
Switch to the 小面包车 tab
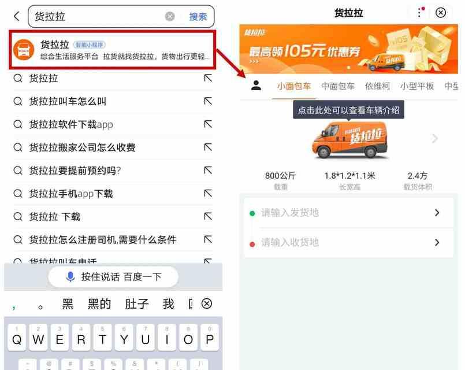(x=294, y=86)
